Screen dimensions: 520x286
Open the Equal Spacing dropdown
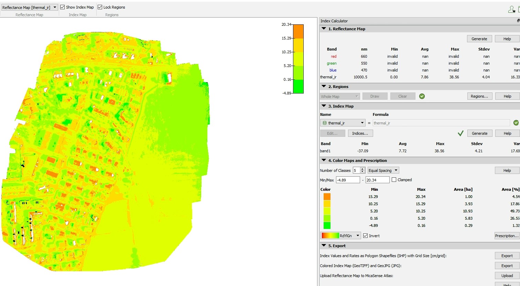click(x=383, y=170)
